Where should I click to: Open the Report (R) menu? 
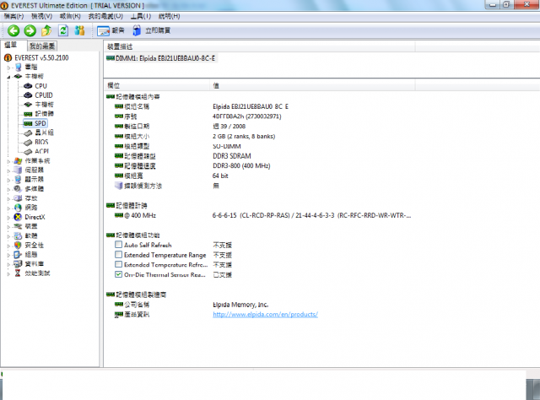[x=70, y=16]
